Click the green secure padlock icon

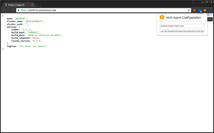(x=19, y=10)
